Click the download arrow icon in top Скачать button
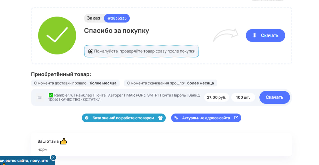This screenshot has height=165, width=319. pos(254,35)
